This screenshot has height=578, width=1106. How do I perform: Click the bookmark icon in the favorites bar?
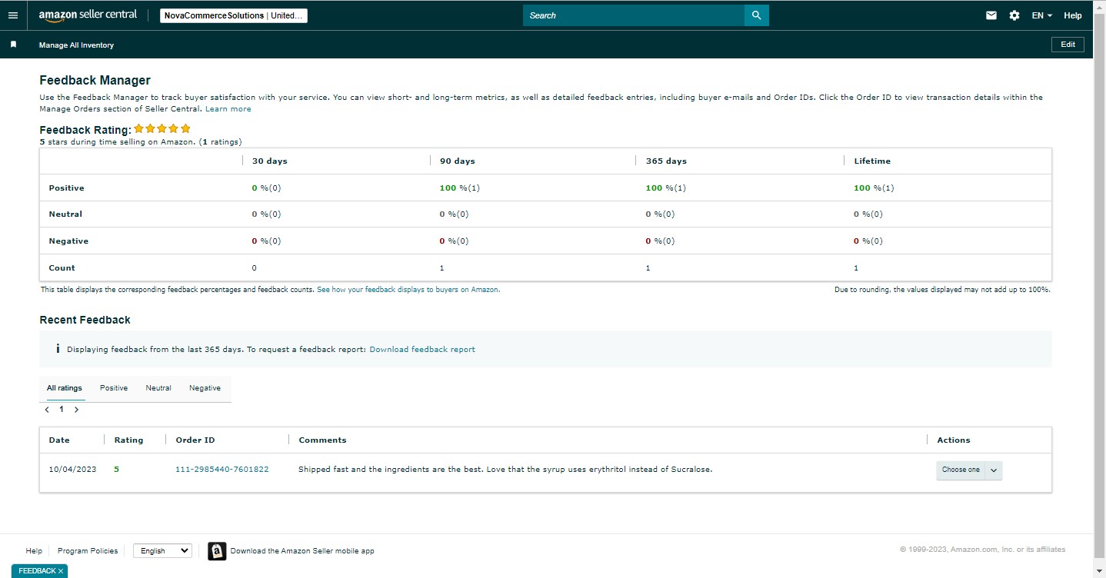[x=13, y=45]
